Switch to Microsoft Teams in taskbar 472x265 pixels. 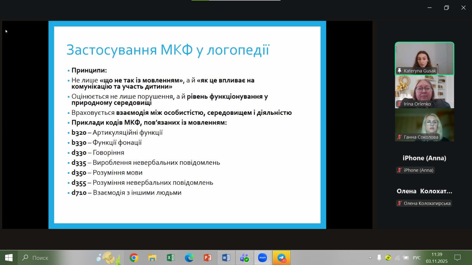pos(244,258)
